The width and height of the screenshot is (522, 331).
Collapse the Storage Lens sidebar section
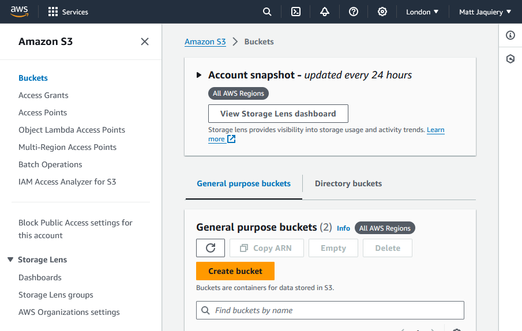pyautogui.click(x=10, y=260)
